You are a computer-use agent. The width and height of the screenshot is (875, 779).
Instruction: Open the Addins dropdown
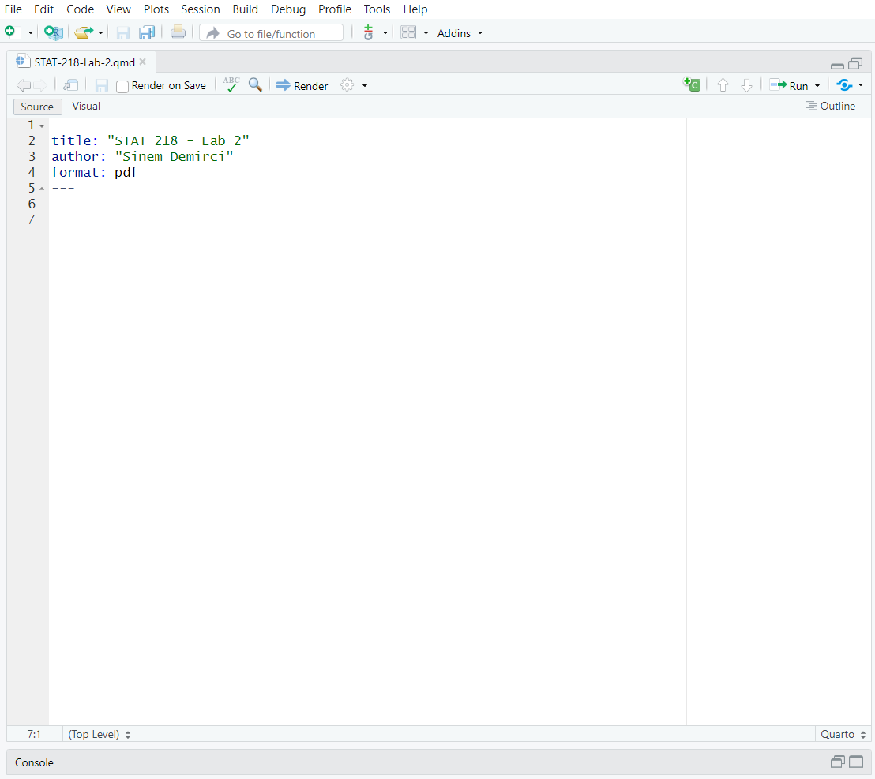click(x=460, y=33)
